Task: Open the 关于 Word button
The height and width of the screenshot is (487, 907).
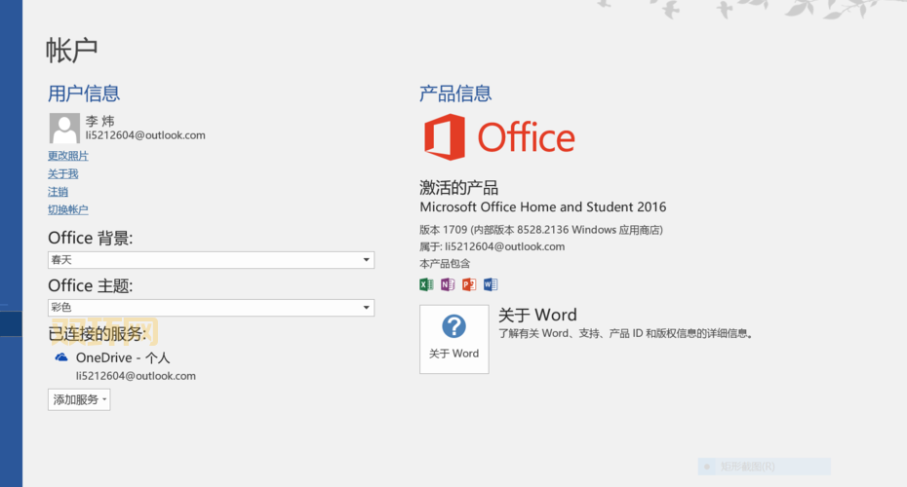Action: (454, 339)
